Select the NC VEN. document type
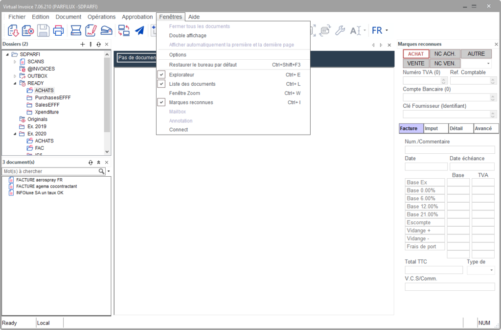Viewport: 501px width, 330px height. pyautogui.click(x=445, y=63)
